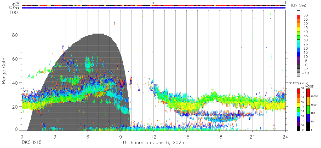Image resolution: width=321 pixels, height=148 pixels.
Task: Click the 55 label on ELEV colorbar
Action: pos(306,20)
